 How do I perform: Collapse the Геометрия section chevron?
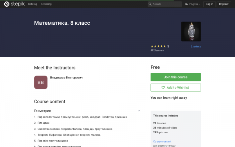(x=139, y=111)
